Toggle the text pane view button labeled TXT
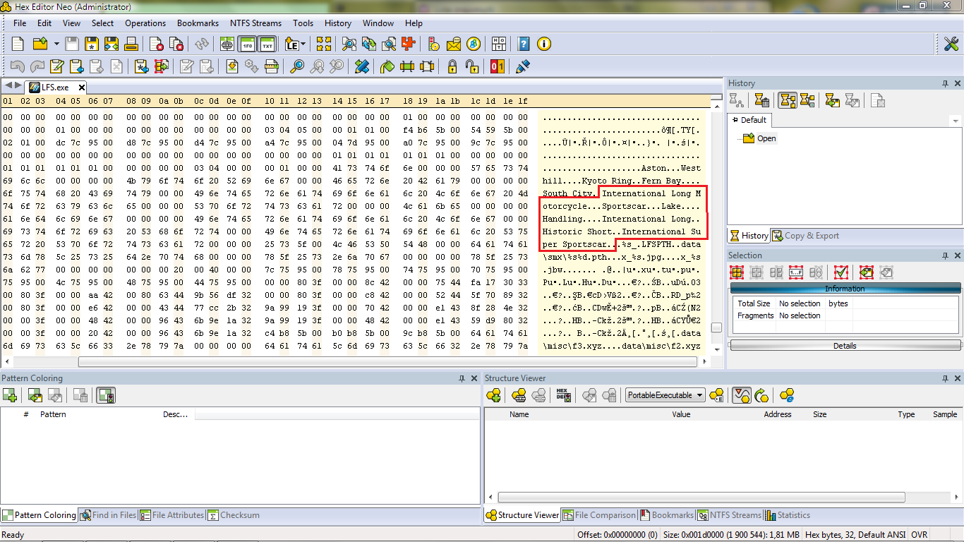Viewport: 964px width, 542px height. tap(267, 44)
